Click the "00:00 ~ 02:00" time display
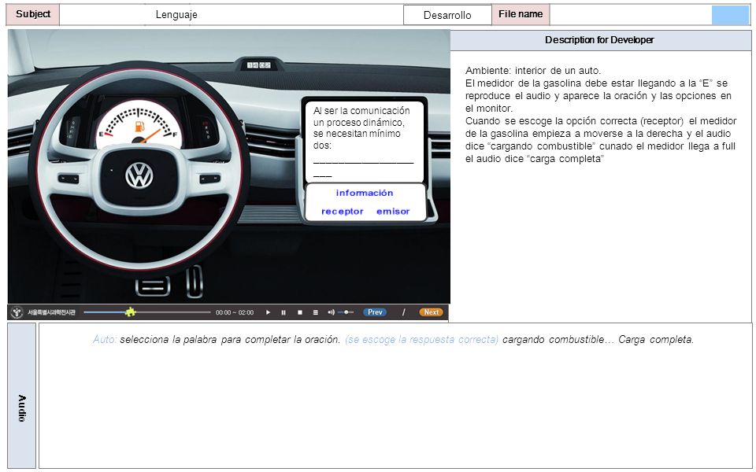 (235, 312)
